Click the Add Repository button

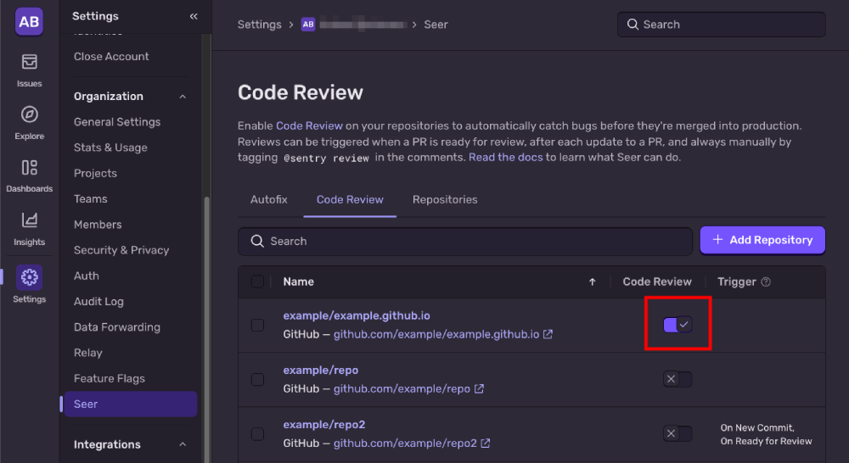point(762,240)
